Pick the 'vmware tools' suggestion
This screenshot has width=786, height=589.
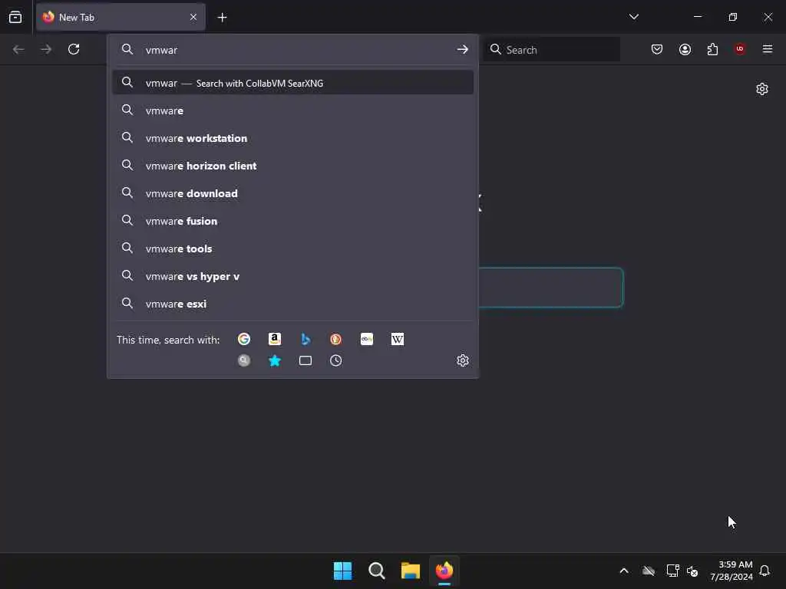pyautogui.click(x=292, y=248)
